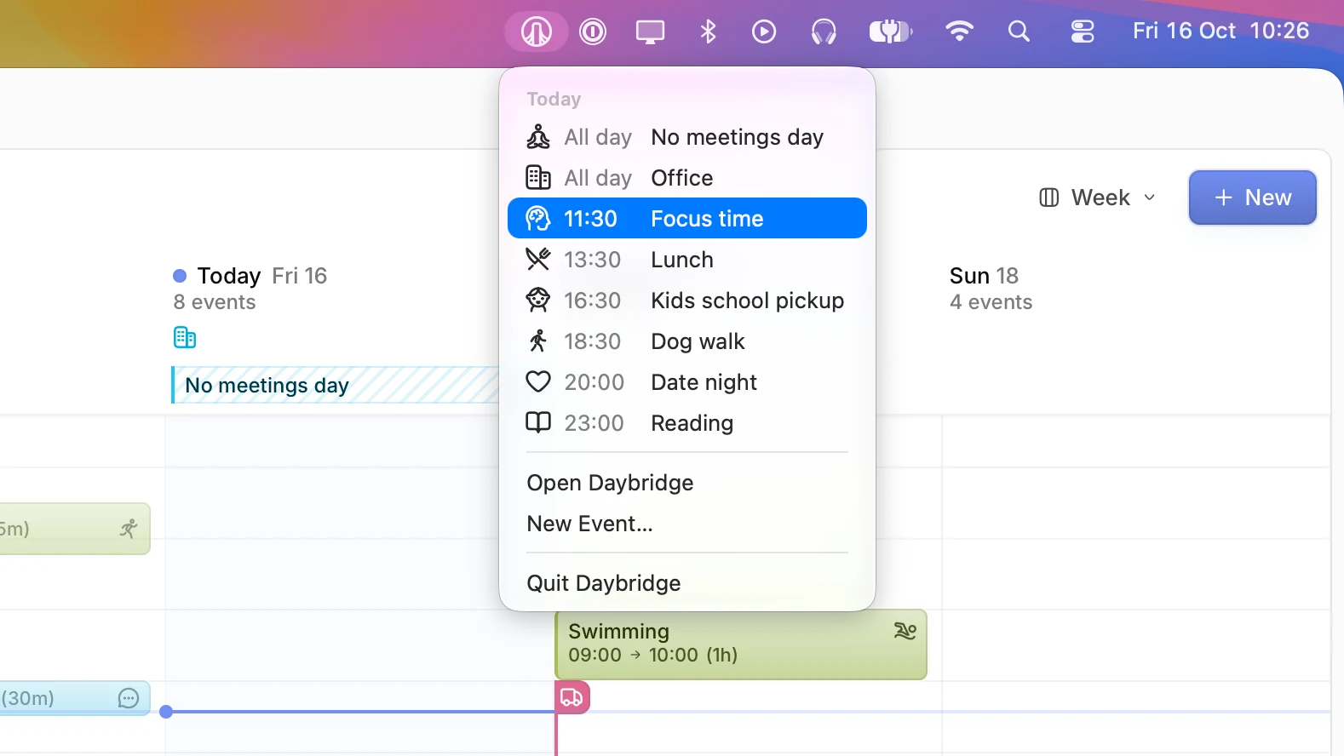
Task: Open the Wi-Fi menu
Action: (x=959, y=31)
